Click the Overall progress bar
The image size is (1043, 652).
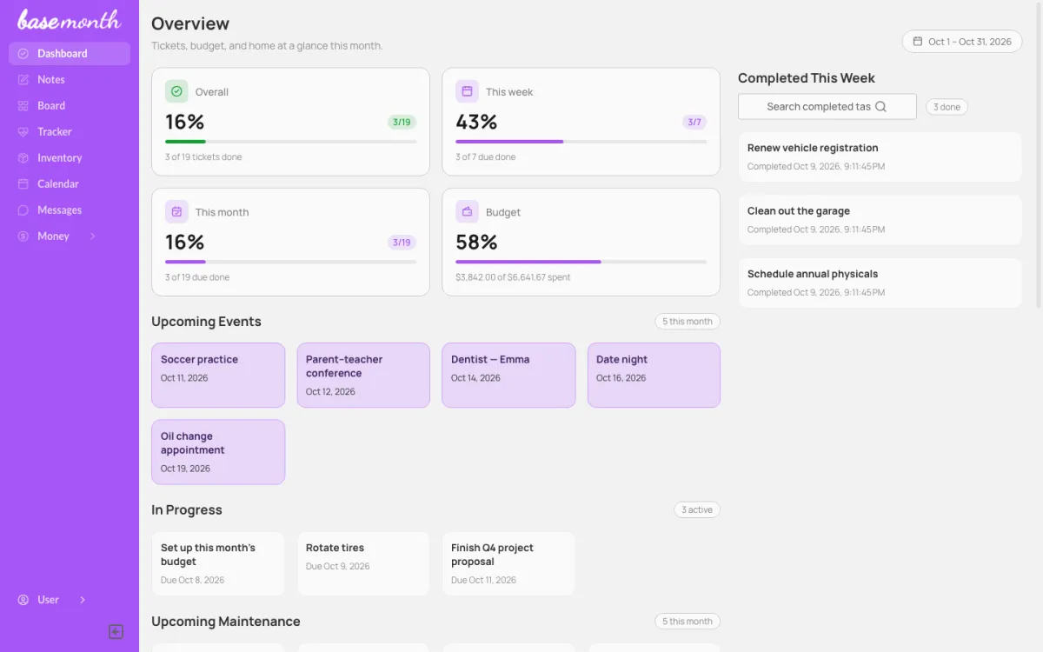coord(290,142)
